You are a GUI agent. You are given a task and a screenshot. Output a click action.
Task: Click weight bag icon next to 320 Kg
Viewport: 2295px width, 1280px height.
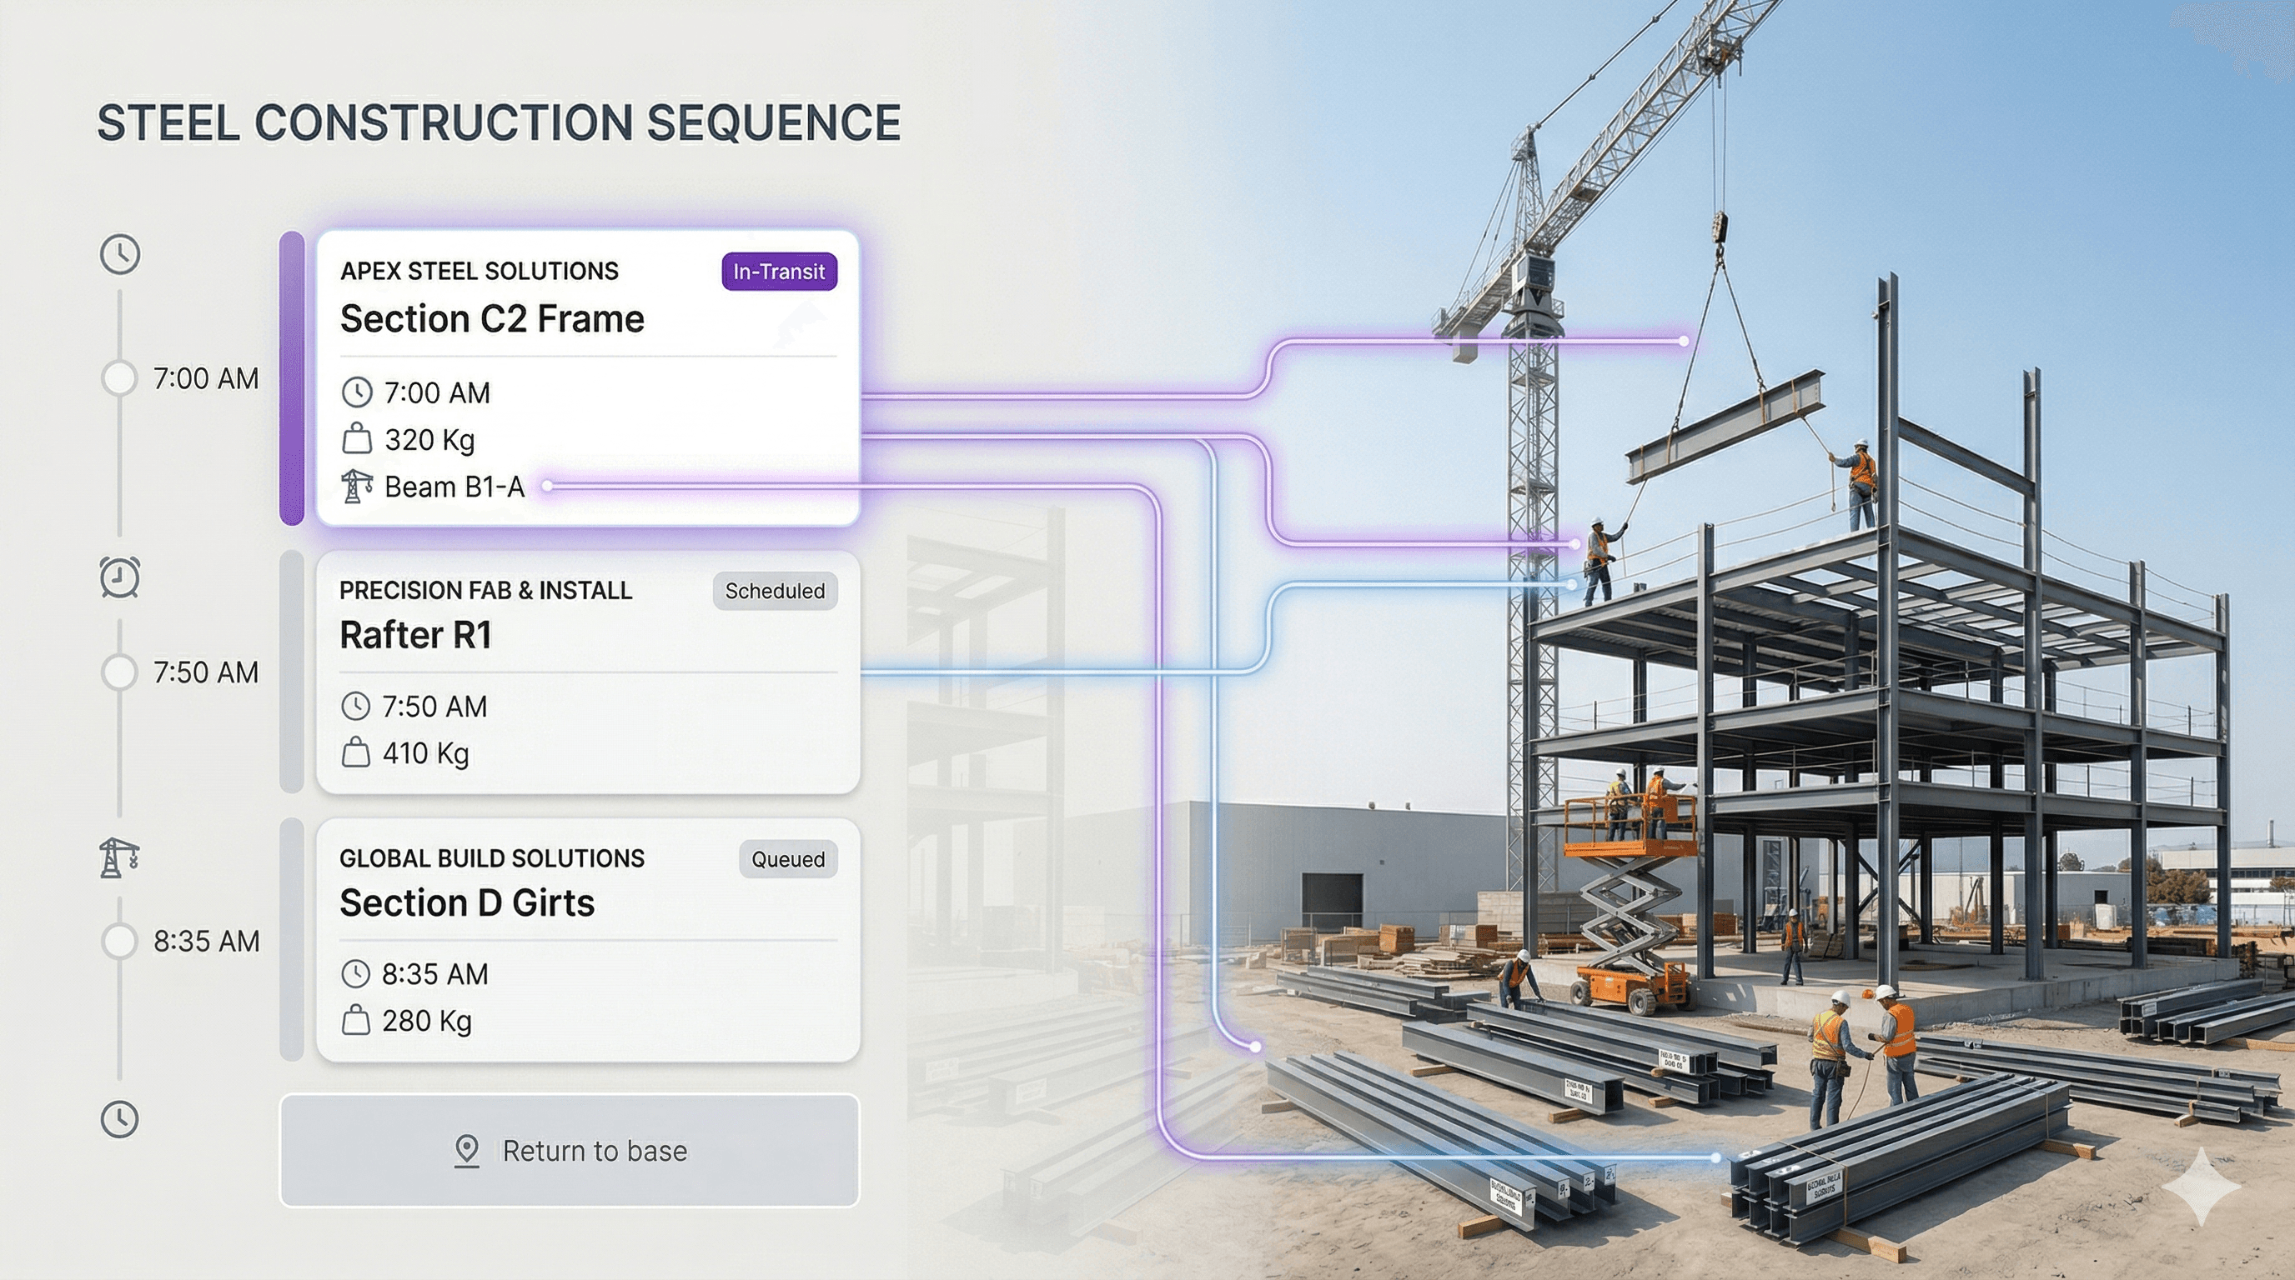(x=356, y=439)
